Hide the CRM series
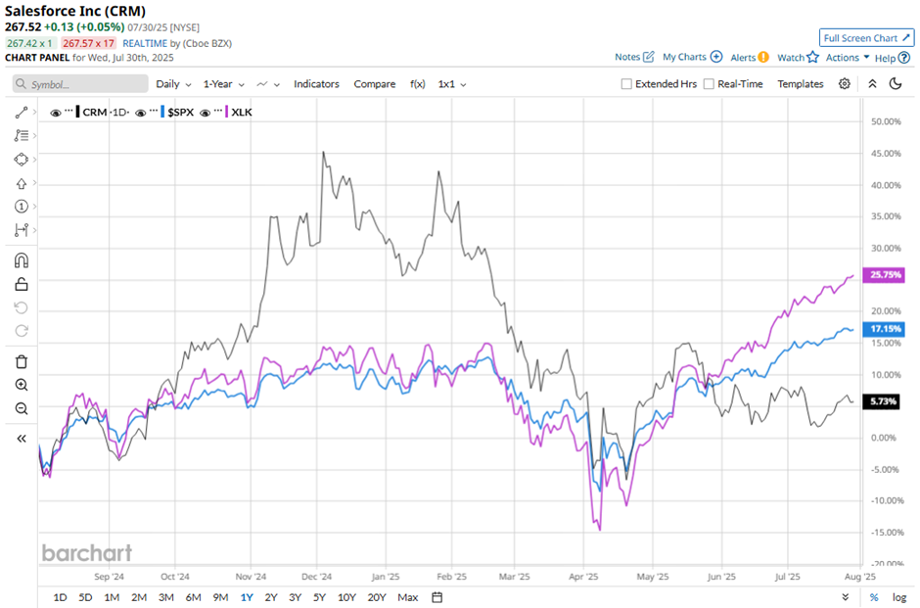This screenshot has height=608, width=920. (56, 113)
